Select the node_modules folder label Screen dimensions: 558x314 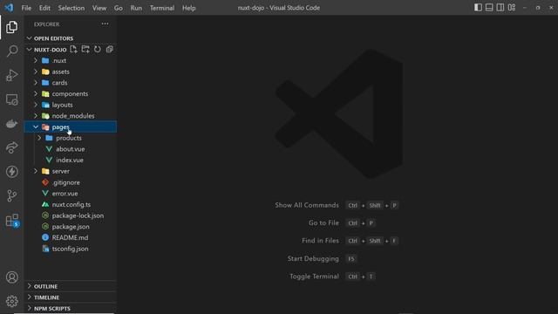click(73, 116)
